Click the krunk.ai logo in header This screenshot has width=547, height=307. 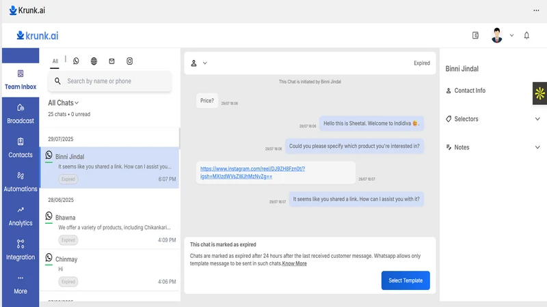38,35
